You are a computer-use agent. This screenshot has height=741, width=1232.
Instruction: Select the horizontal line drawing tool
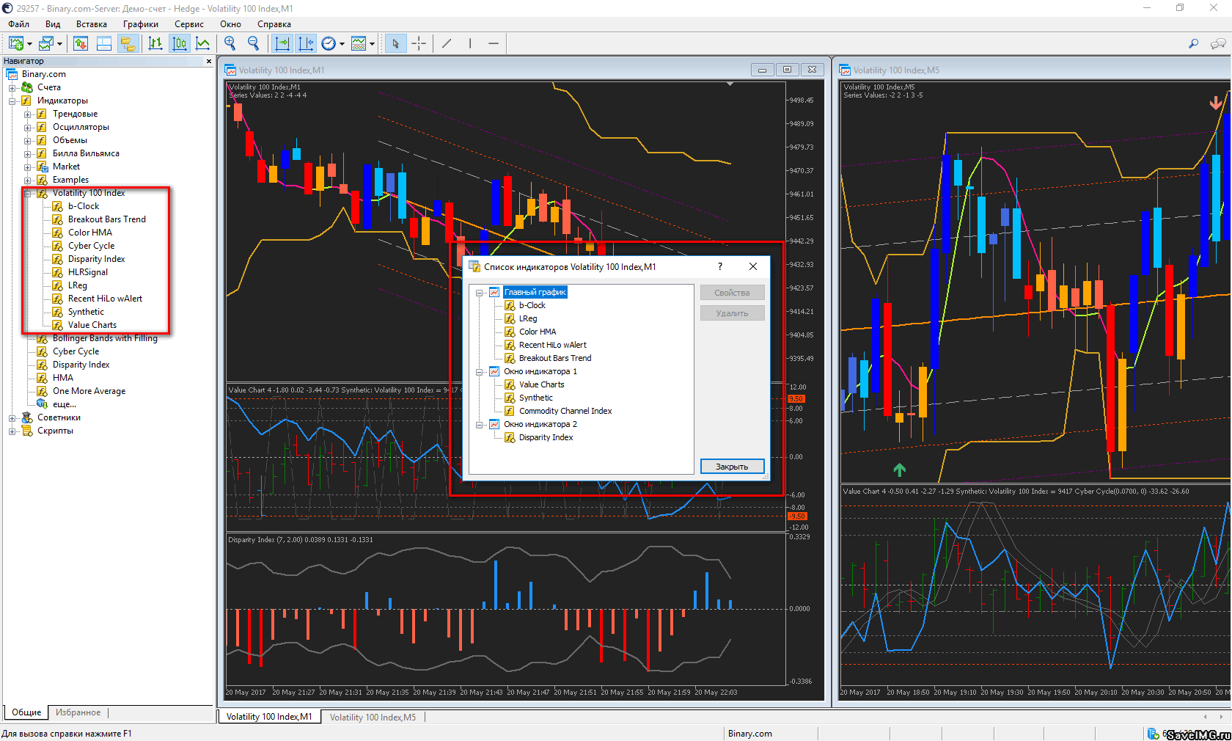tap(494, 44)
